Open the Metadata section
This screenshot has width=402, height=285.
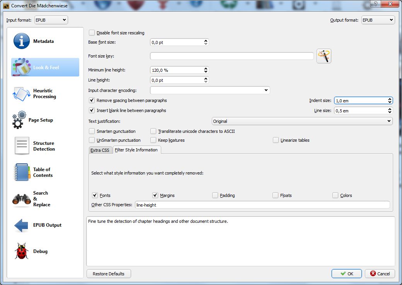(45, 41)
